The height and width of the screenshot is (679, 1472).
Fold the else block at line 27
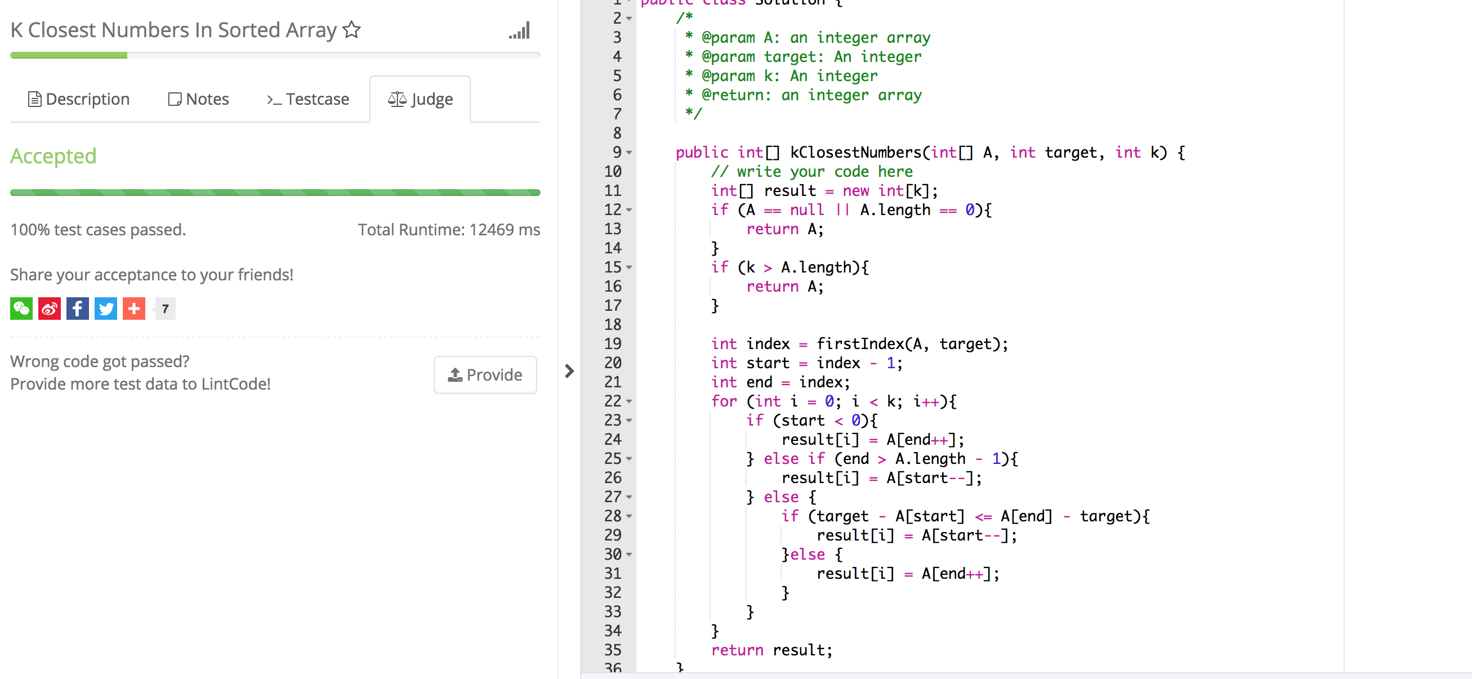[629, 497]
